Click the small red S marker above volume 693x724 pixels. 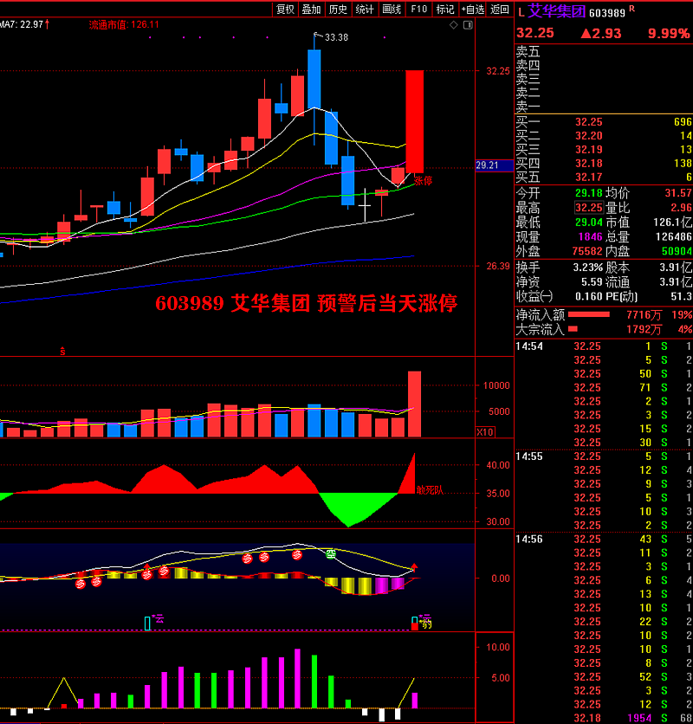62,351
